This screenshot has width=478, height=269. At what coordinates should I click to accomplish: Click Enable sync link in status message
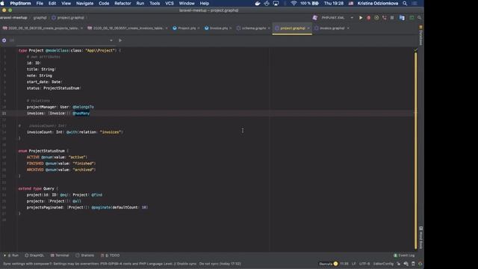tap(186, 264)
